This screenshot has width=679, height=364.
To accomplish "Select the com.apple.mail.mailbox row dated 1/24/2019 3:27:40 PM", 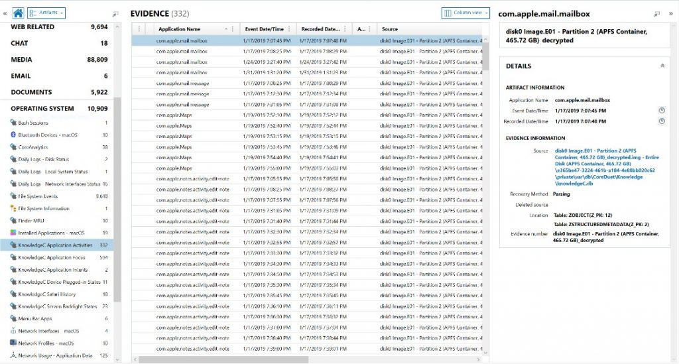I will [307, 62].
